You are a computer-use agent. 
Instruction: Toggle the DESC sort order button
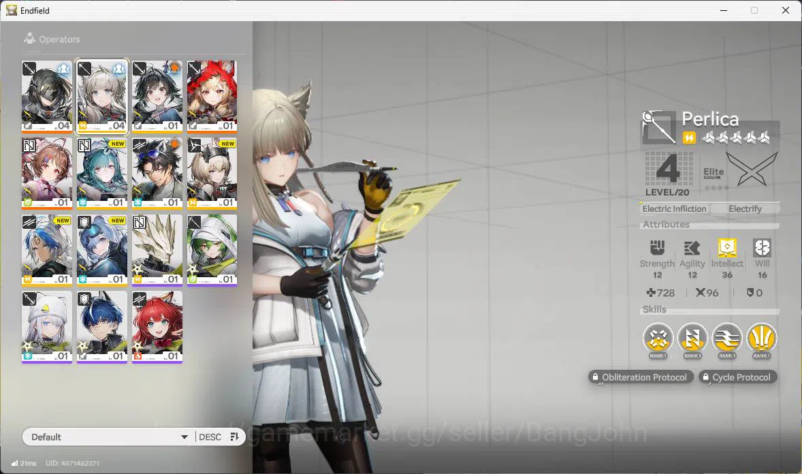pos(210,437)
